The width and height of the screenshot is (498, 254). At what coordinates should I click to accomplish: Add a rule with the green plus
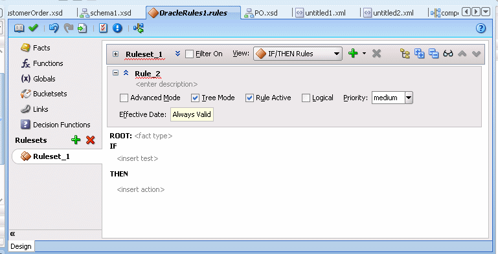(x=353, y=53)
